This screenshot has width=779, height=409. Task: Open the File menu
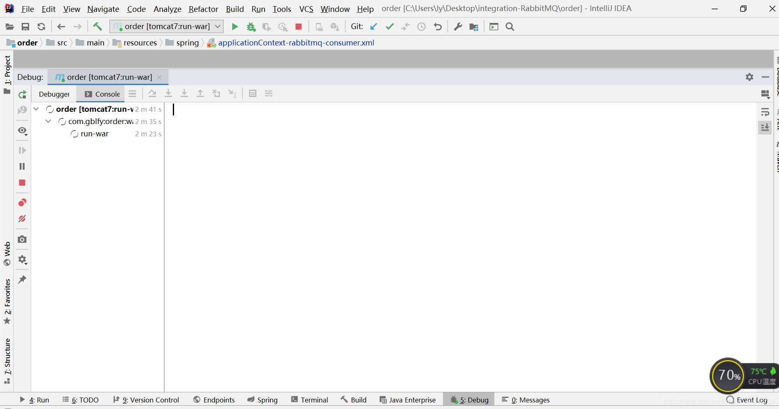[27, 9]
